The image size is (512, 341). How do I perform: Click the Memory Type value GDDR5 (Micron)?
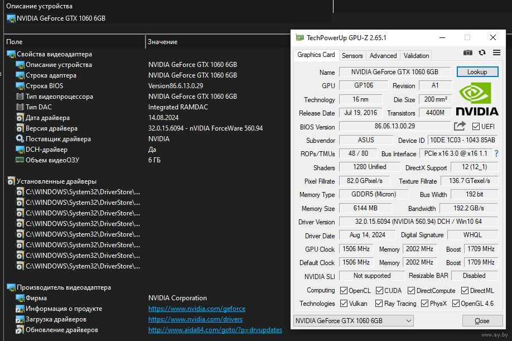pyautogui.click(x=374, y=194)
